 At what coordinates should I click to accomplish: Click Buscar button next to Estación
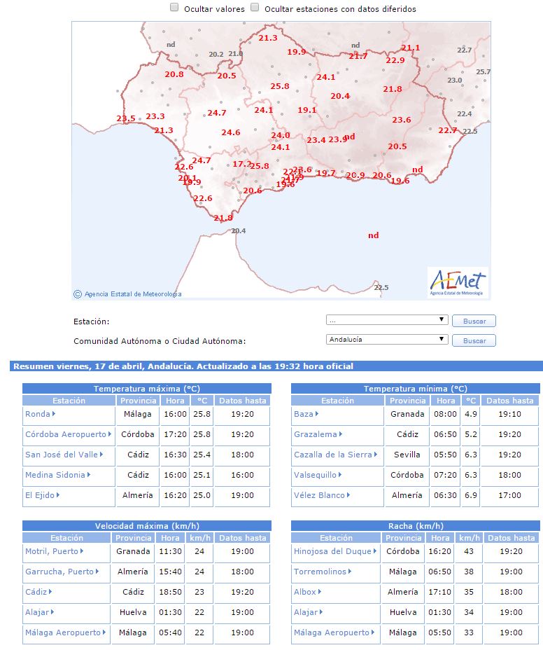(x=474, y=321)
